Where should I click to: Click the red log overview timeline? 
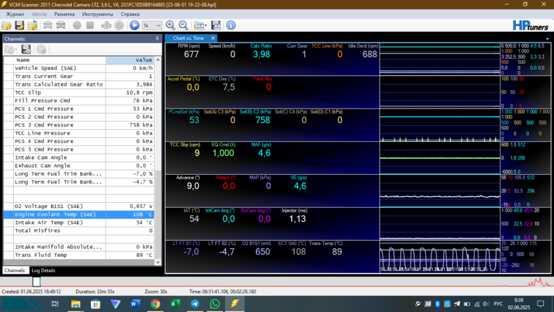[x=277, y=284]
